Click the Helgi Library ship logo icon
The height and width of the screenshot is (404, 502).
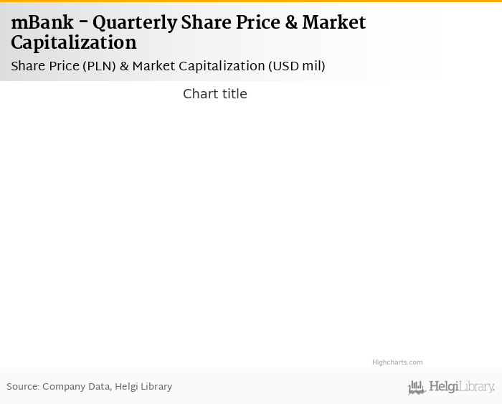pos(417,387)
